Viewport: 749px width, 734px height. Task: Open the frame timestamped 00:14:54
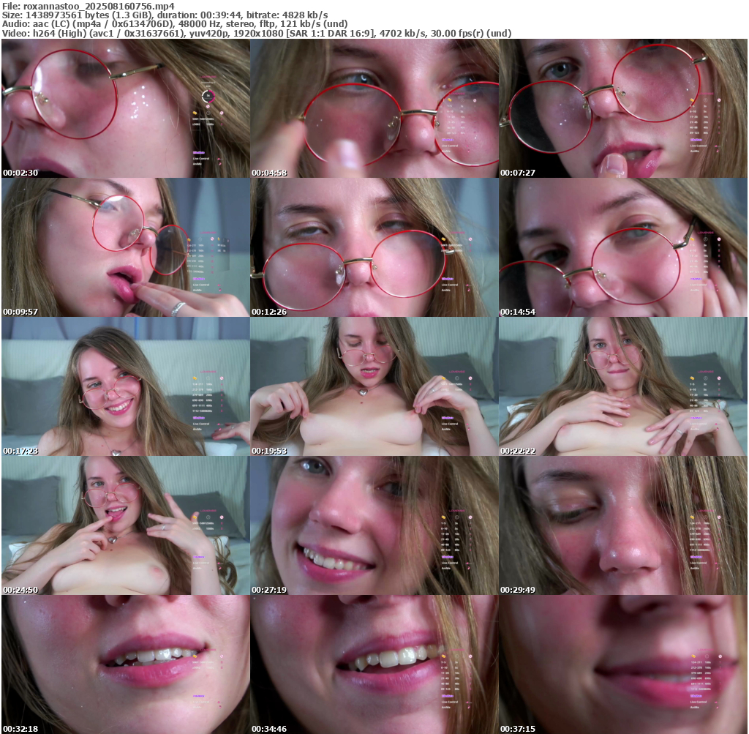(623, 247)
